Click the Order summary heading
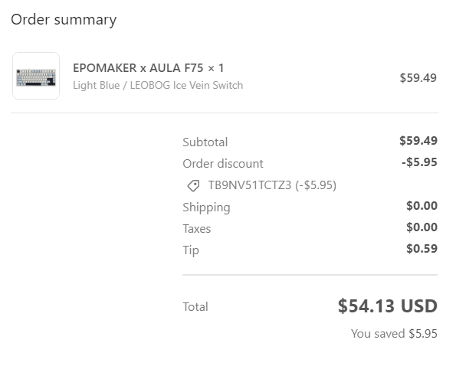Viewport: 466px width, 379px height. click(64, 19)
